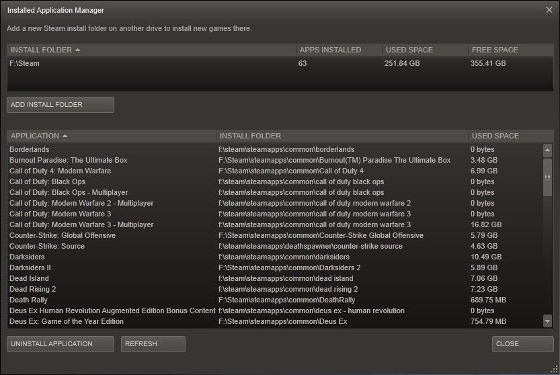Image resolution: width=560 pixels, height=375 pixels.
Task: Sort folders by the Install Folder column header
Action: (151, 50)
